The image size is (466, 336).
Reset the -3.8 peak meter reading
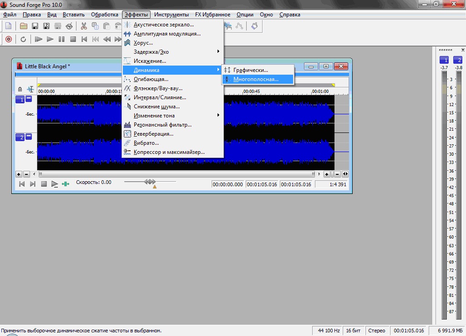459,68
